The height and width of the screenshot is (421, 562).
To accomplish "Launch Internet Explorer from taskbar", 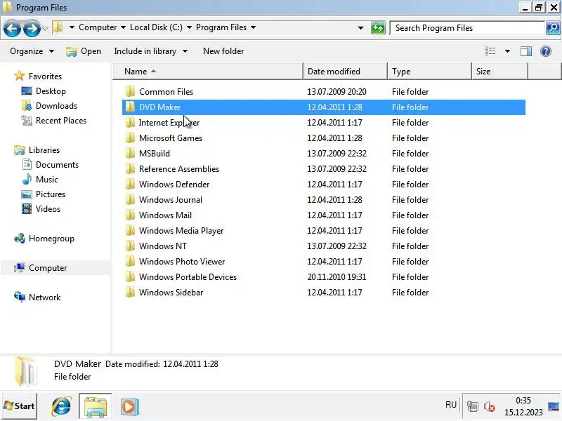I will click(61, 406).
